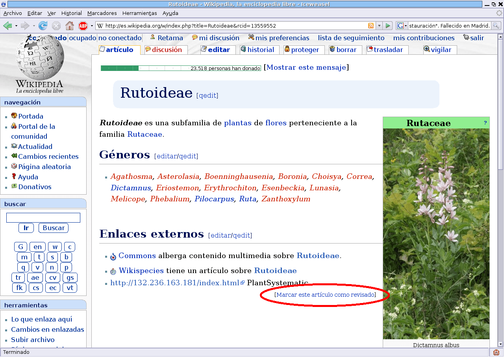This screenshot has width=504, height=357.
Task: Click the green donation progress bar
Action: click(x=181, y=68)
